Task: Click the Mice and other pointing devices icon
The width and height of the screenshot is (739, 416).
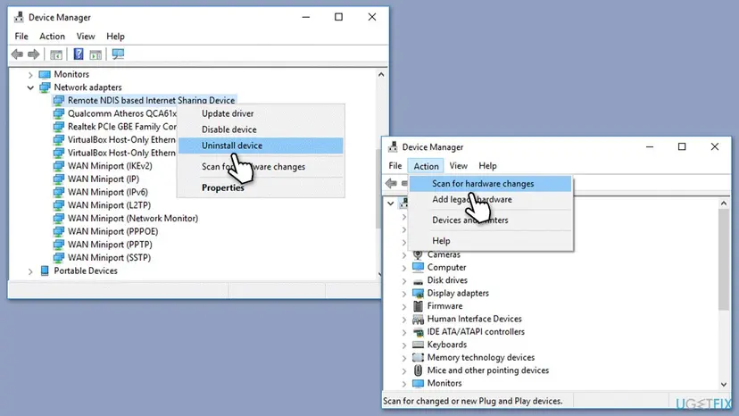Action: [418, 370]
